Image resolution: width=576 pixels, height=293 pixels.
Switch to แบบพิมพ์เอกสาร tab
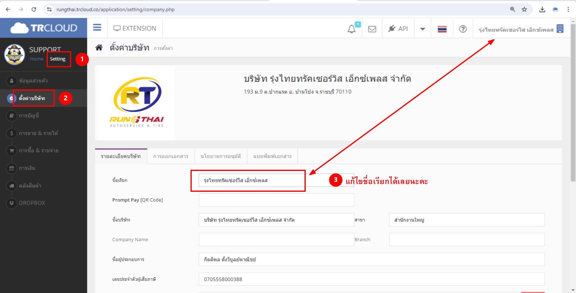click(272, 156)
